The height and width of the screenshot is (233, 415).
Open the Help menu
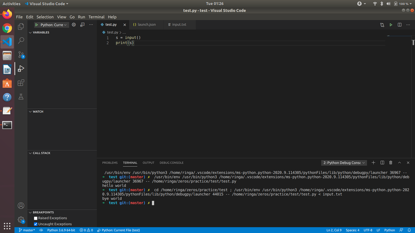[x=112, y=17]
